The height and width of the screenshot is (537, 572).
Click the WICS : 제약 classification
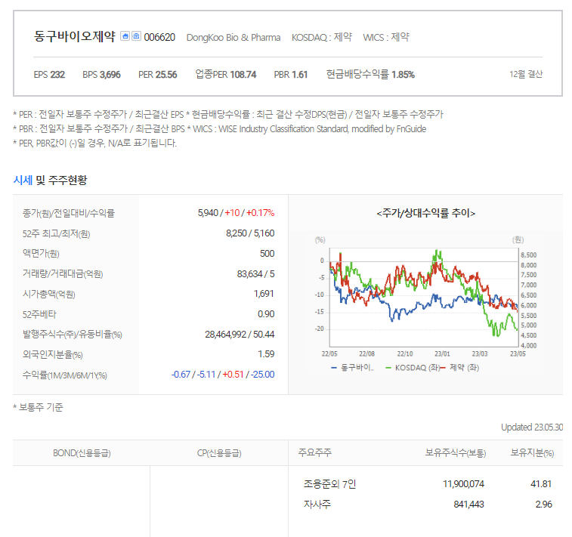386,37
